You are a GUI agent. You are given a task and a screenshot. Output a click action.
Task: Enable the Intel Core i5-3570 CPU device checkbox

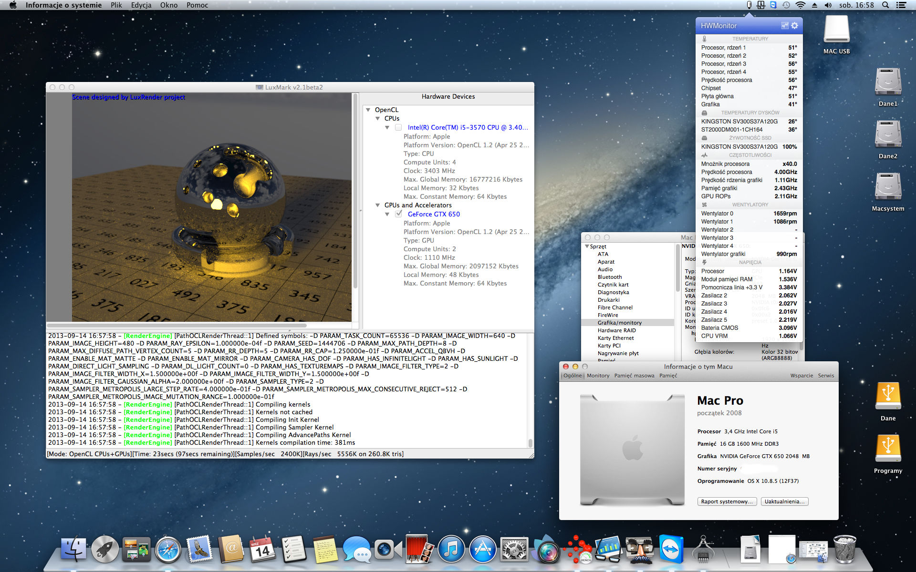(x=398, y=127)
